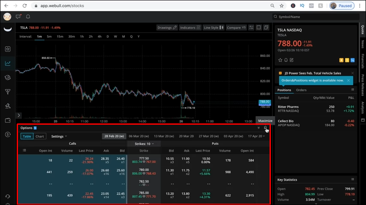Switch to the Positions tab
Image resolution: width=366 pixels, height=205 pixels.
coord(284,90)
